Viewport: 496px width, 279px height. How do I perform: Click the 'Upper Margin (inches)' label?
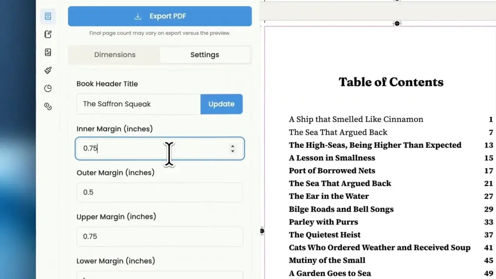[x=116, y=217]
